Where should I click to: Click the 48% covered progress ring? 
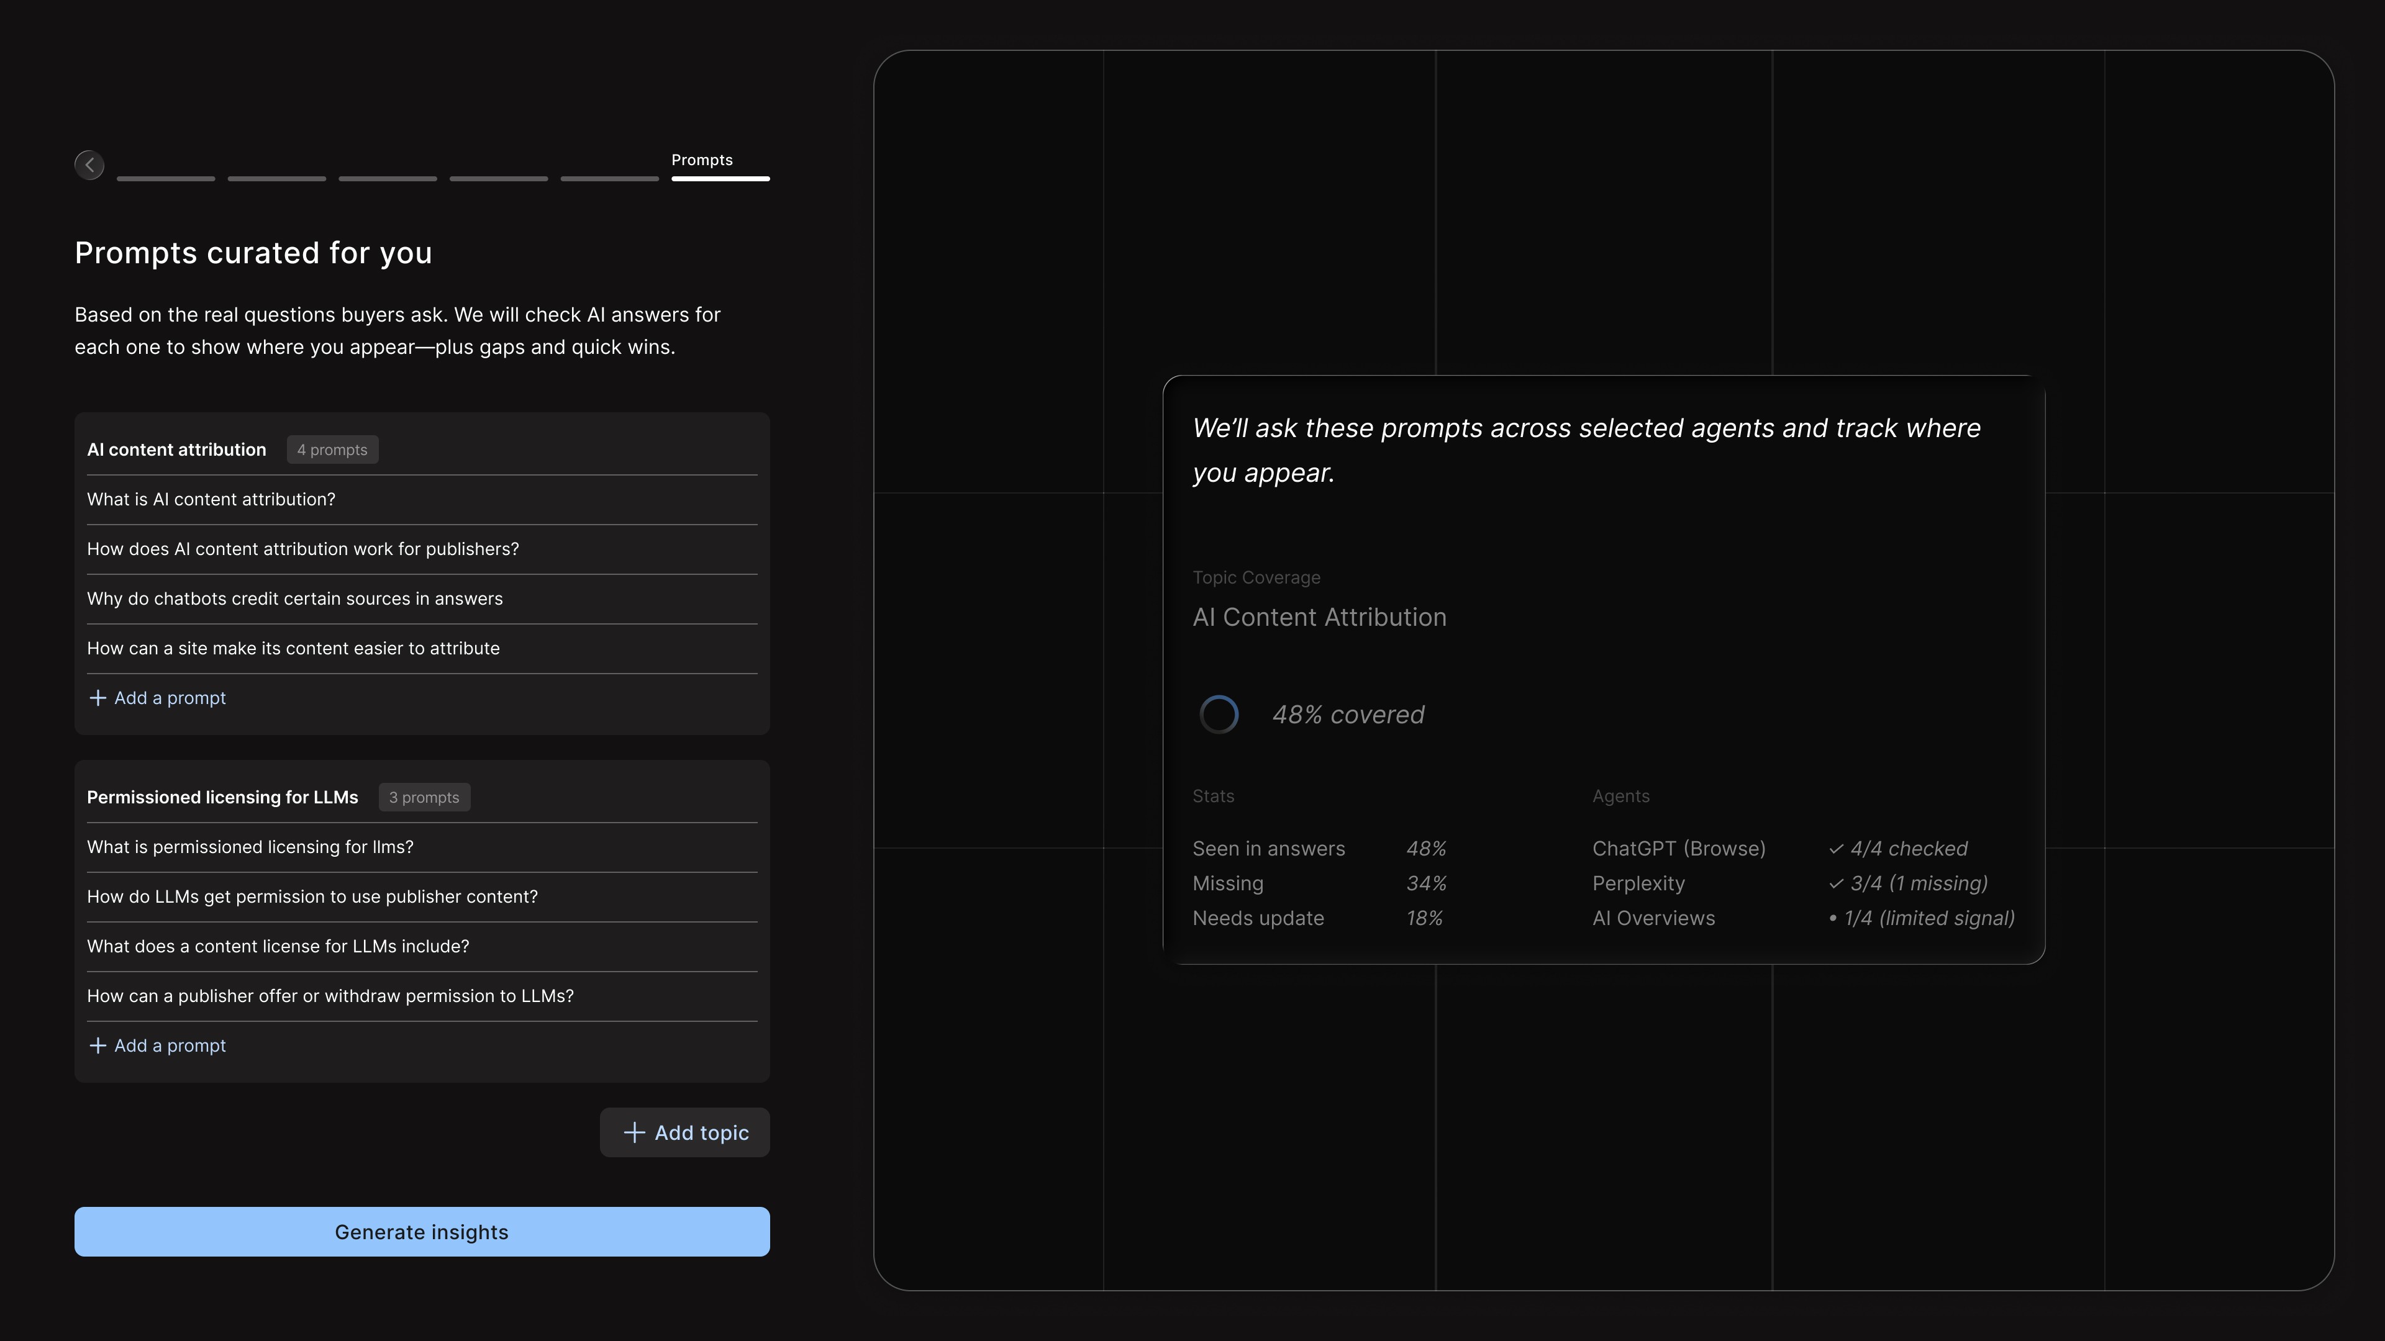(x=1219, y=715)
